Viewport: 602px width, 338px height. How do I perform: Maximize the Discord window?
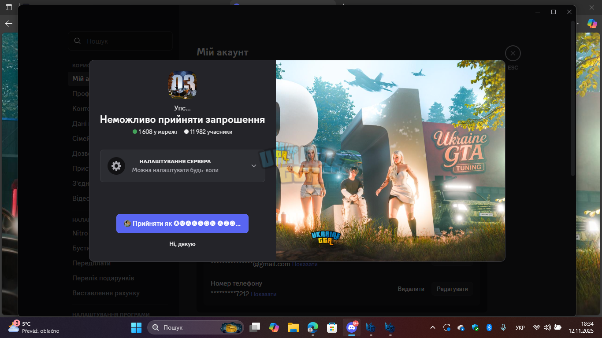point(554,12)
